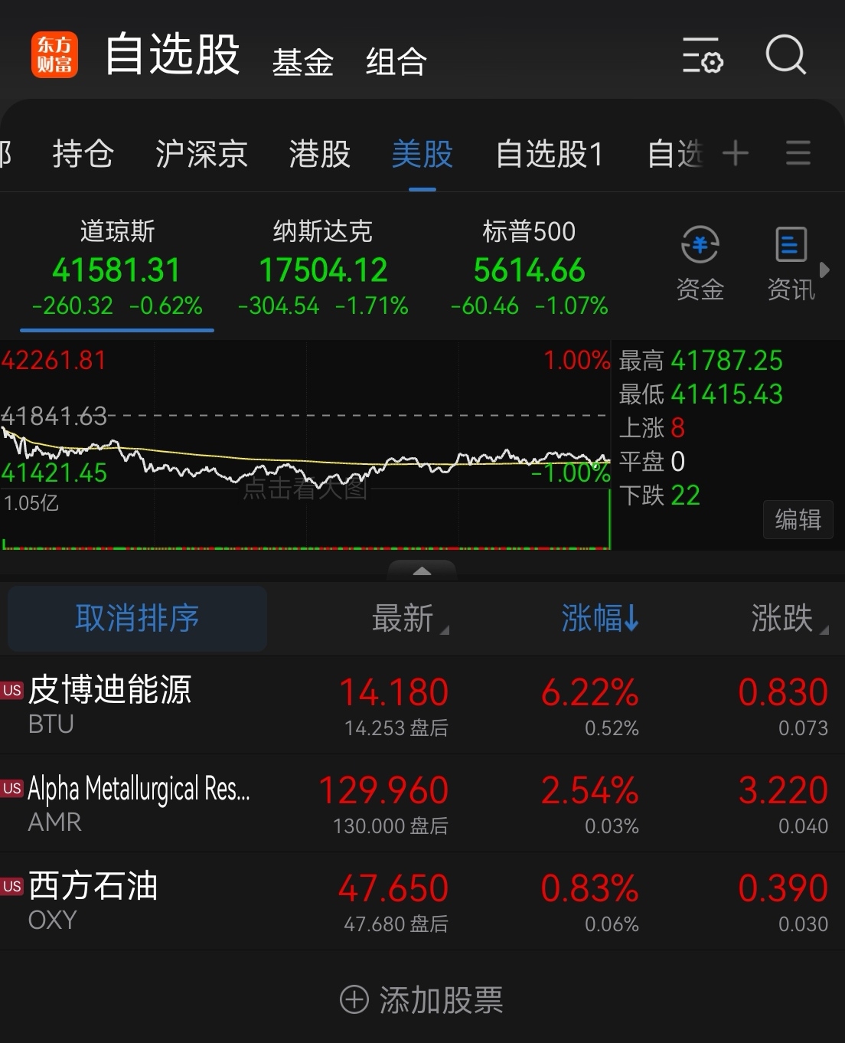Image resolution: width=845 pixels, height=1043 pixels.
Task: Collapse the index chart panel arrow
Action: pyautogui.click(x=422, y=571)
